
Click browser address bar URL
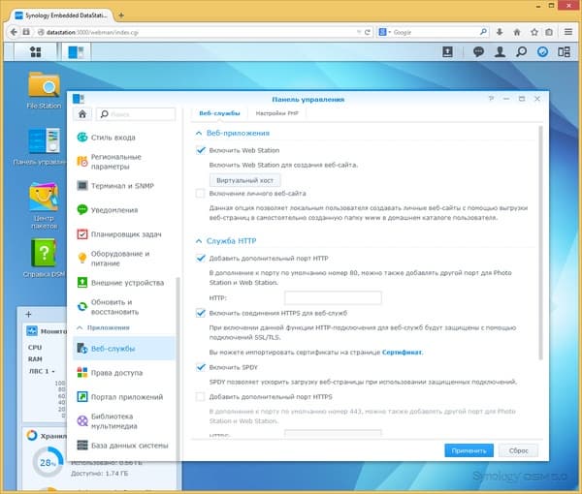point(197,32)
